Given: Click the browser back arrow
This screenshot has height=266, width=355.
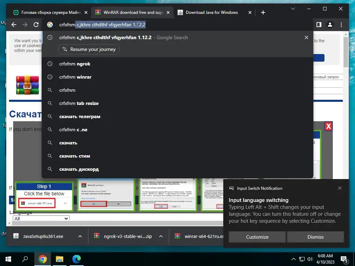Looking at the screenshot, I should click(x=14, y=25).
